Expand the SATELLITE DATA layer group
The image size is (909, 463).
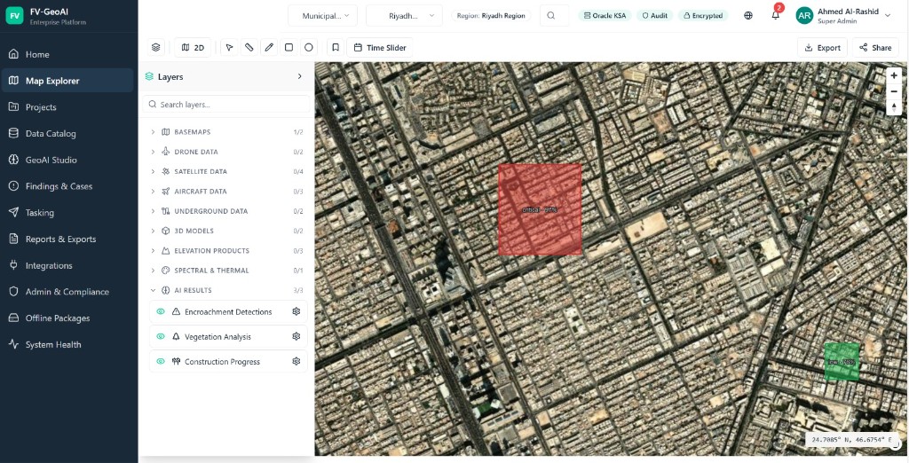153,171
